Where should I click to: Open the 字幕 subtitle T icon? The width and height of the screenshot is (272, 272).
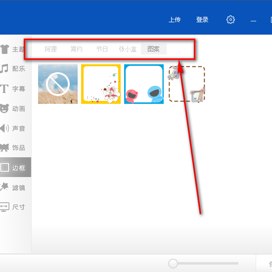point(4,89)
